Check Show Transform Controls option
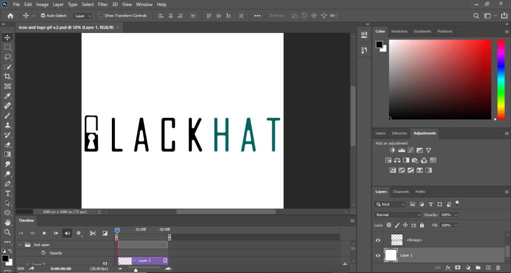Screen dimensions: 511x273 coord(101,15)
